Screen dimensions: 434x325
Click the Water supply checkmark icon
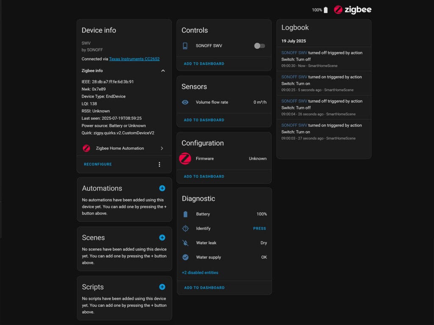pos(186,257)
